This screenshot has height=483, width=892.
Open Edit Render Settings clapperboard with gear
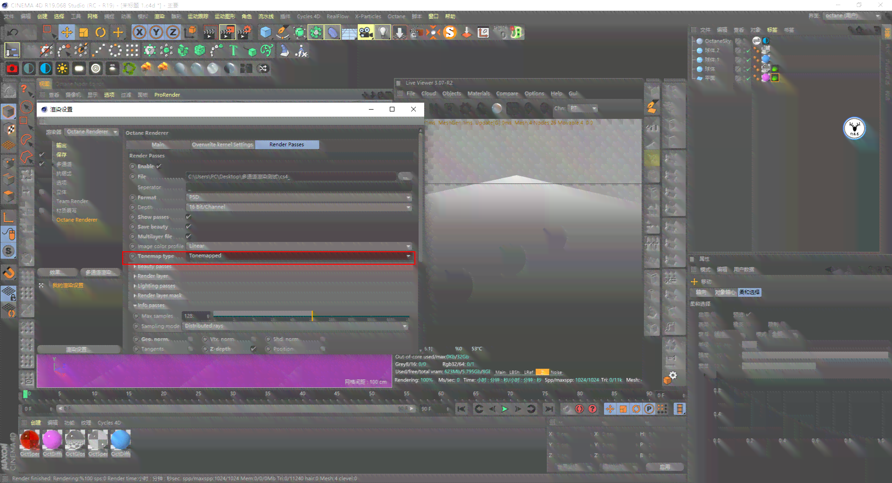point(244,33)
